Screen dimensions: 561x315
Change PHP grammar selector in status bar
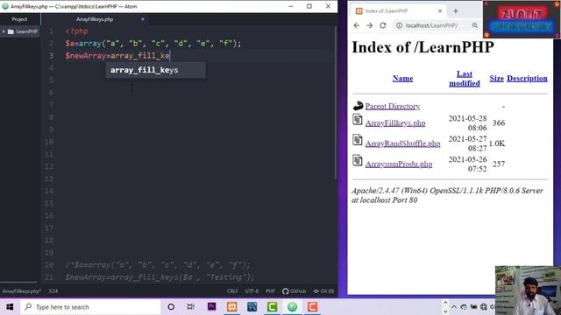coord(270,291)
